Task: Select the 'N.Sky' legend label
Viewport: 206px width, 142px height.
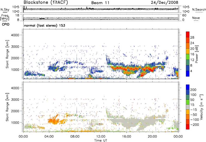Action: click(5, 9)
